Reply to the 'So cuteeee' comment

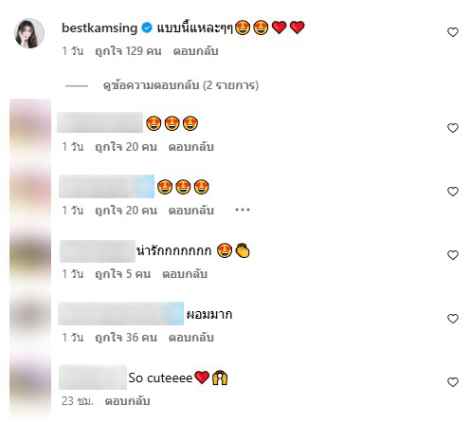127,401
